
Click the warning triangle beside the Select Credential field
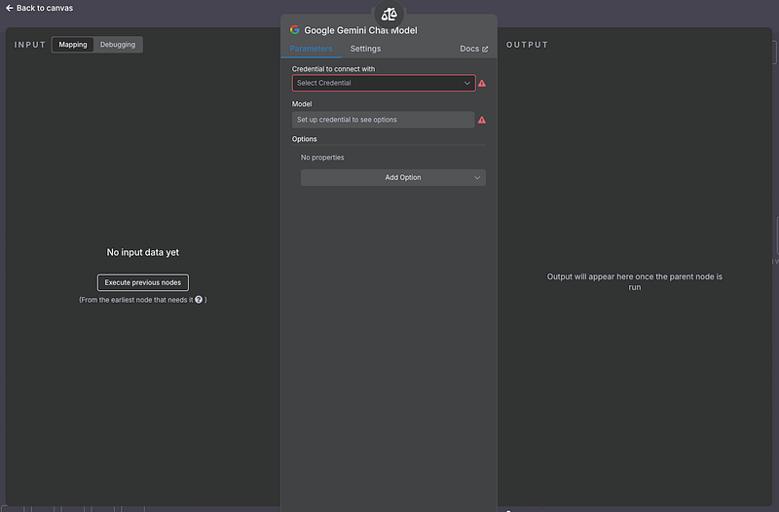point(482,84)
